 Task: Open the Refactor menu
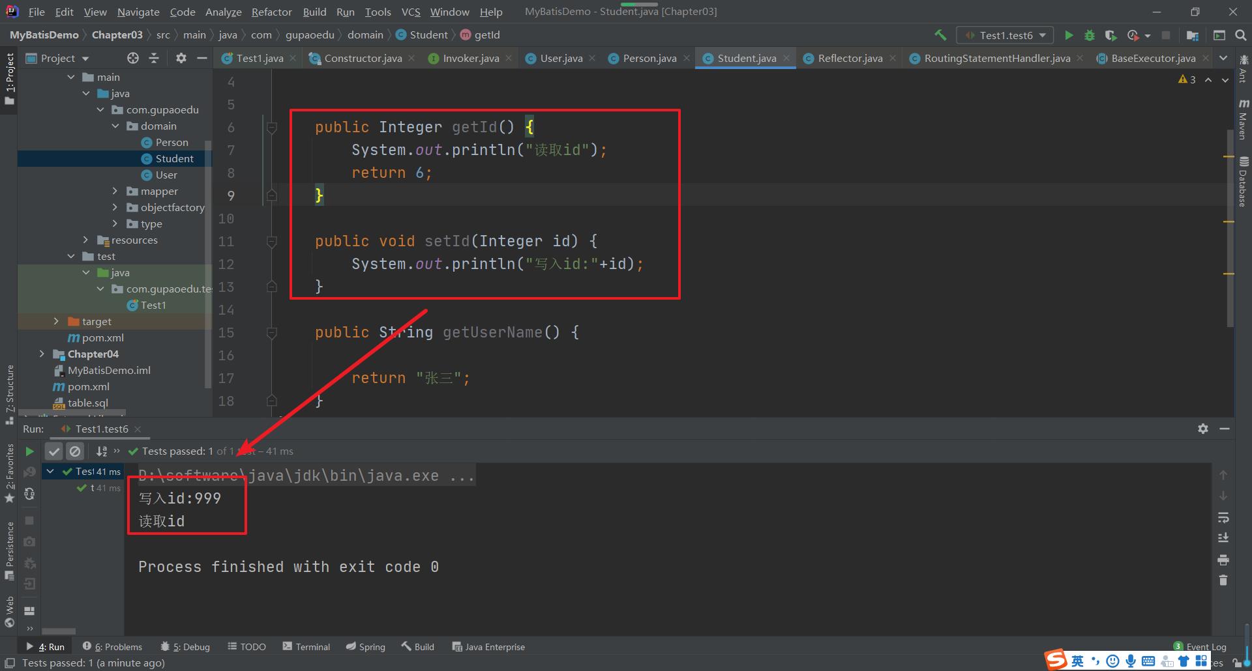(x=271, y=12)
